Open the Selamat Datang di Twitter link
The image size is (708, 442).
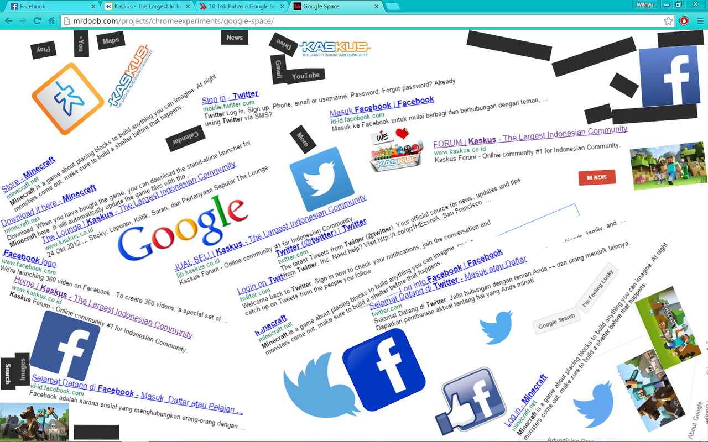(448, 282)
